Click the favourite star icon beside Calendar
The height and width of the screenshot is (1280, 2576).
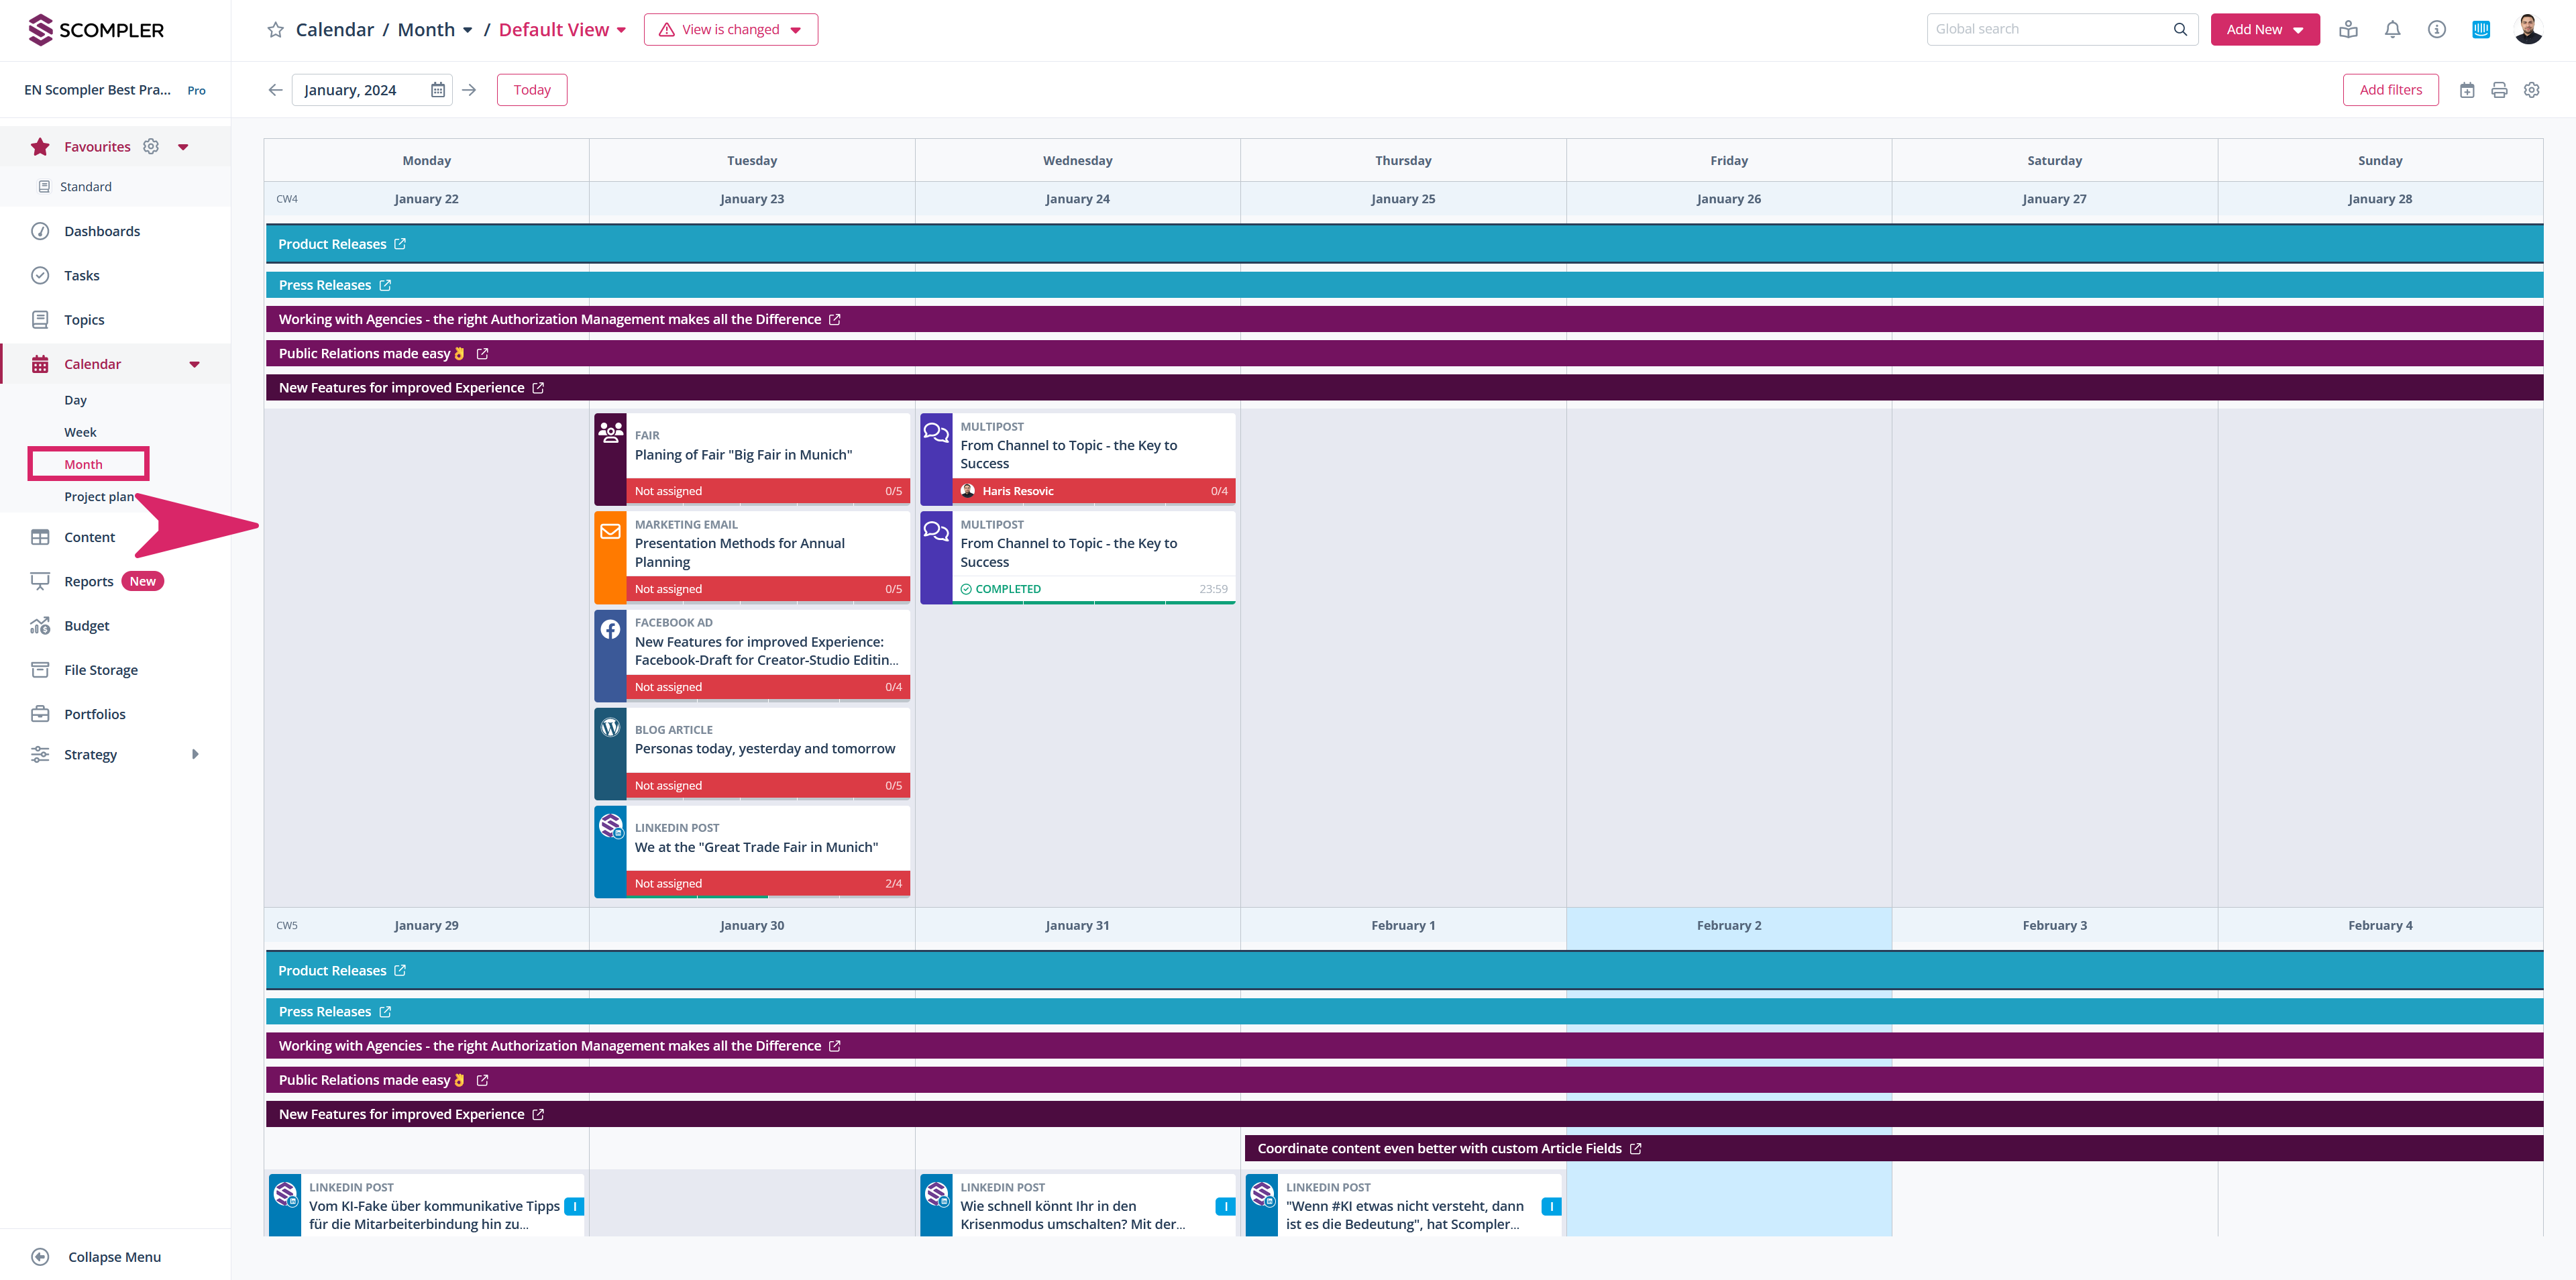[275, 30]
